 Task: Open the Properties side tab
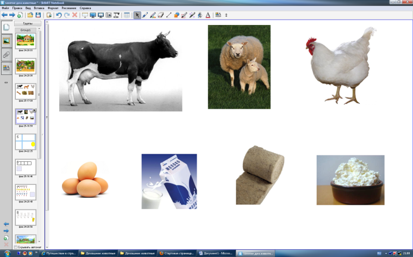7,68
